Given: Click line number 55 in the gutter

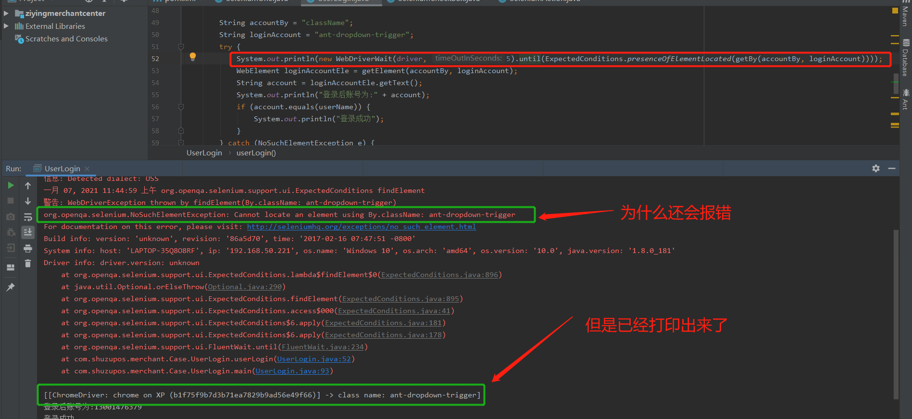Looking at the screenshot, I should [x=155, y=95].
